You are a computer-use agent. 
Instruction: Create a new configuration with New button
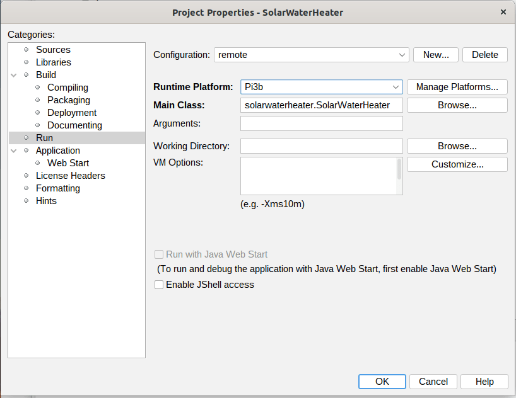click(x=435, y=55)
